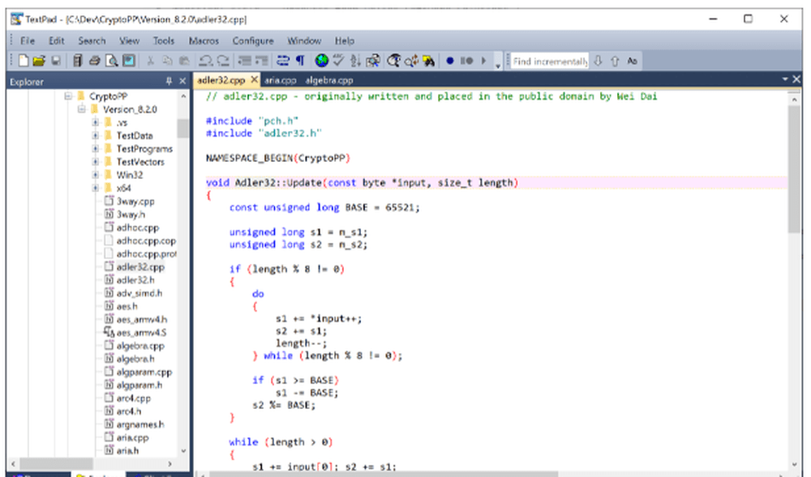The height and width of the screenshot is (477, 811).
Task: Open the globe View in Web Browser icon
Action: [x=322, y=61]
